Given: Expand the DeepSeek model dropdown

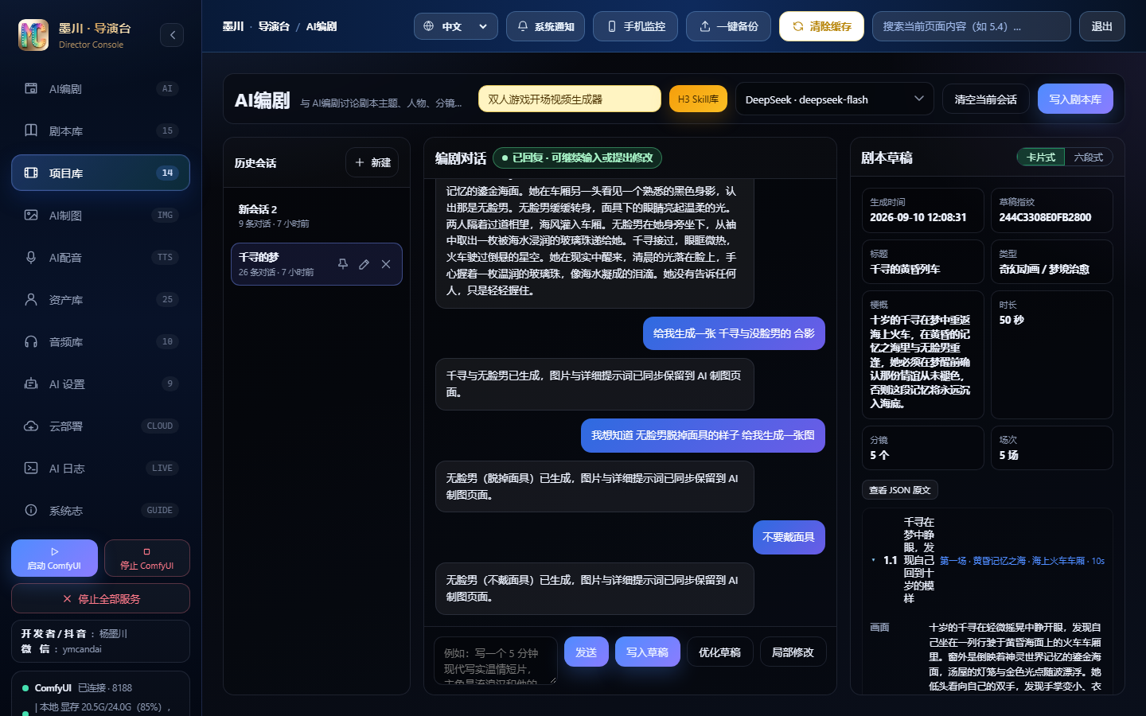Looking at the screenshot, I should [834, 99].
